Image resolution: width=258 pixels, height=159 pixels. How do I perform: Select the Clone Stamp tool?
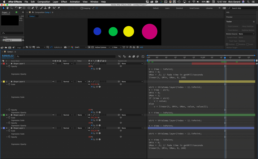coord(45,8)
